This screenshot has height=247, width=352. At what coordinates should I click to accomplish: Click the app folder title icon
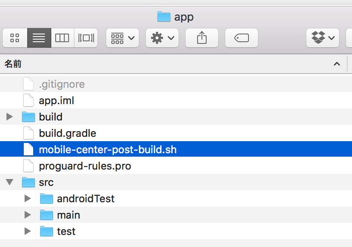[164, 17]
